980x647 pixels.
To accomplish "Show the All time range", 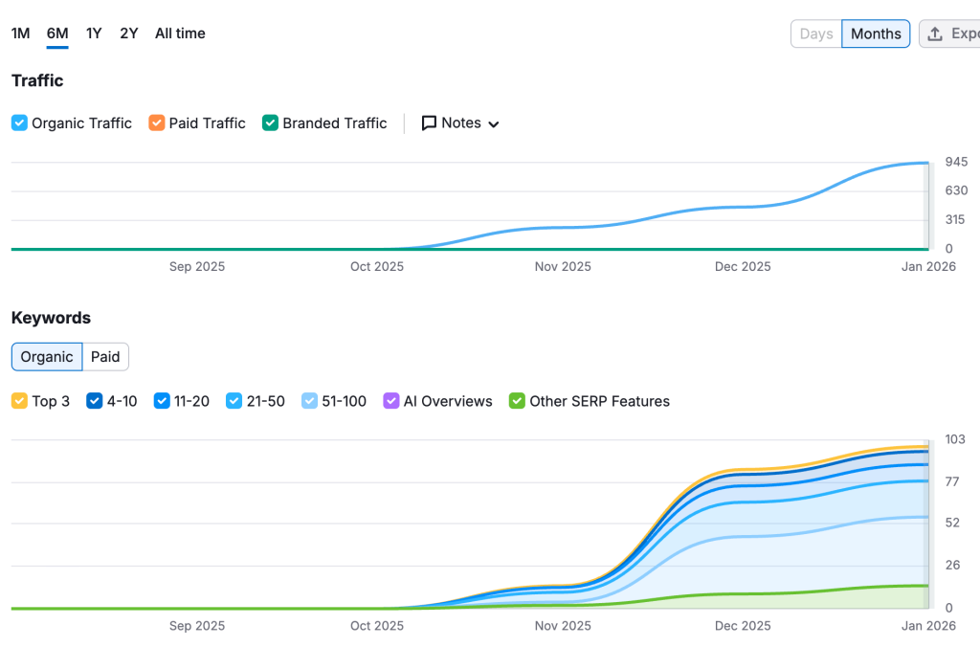I will [180, 33].
